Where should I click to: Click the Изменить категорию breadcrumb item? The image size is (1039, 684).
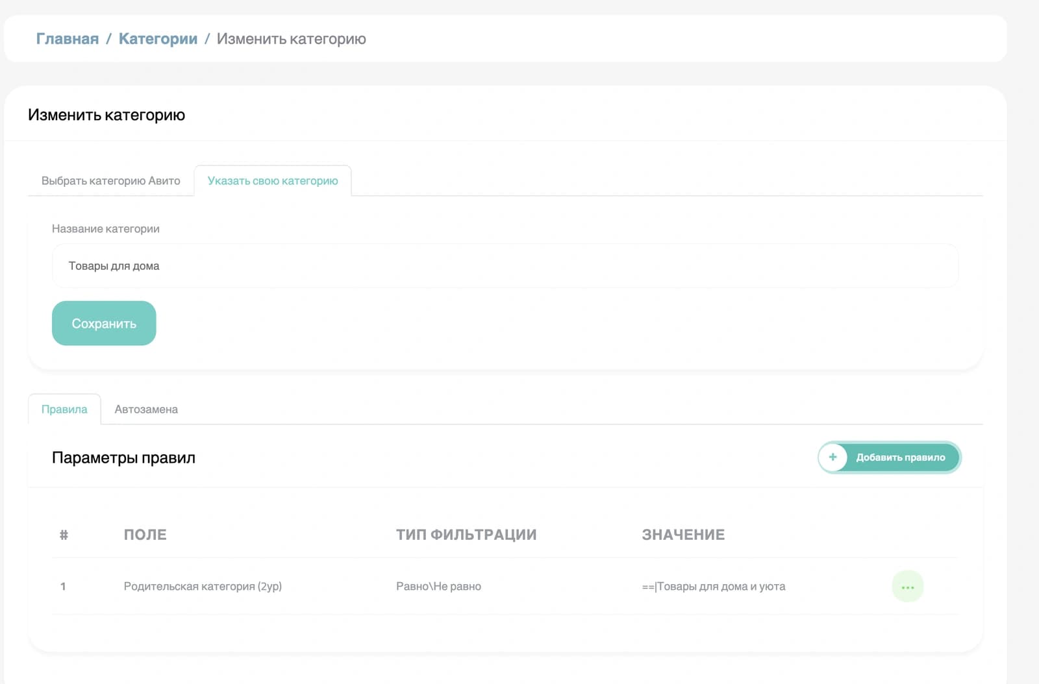(x=292, y=39)
